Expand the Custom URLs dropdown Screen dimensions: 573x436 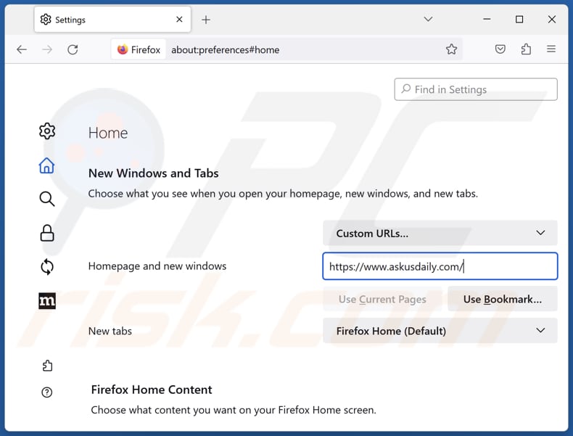tap(440, 233)
